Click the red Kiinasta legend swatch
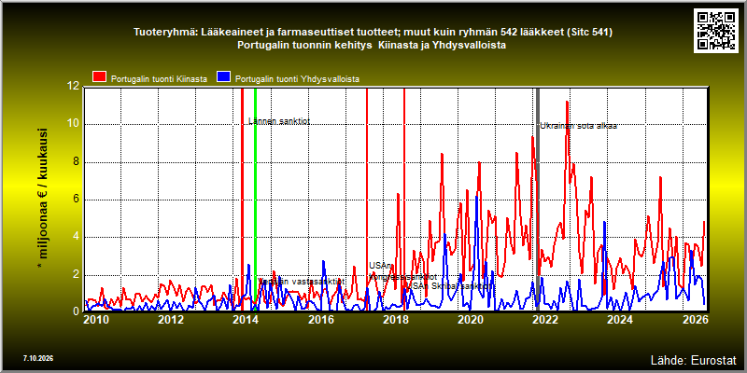Viewport: 747px width, 373px height. [99, 77]
